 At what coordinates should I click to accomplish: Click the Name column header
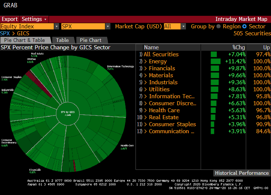click(x=172, y=47)
